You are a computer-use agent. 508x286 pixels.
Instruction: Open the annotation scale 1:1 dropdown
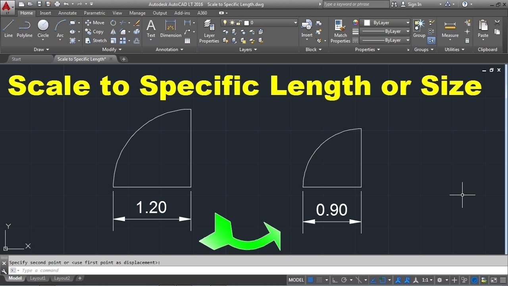click(427, 280)
